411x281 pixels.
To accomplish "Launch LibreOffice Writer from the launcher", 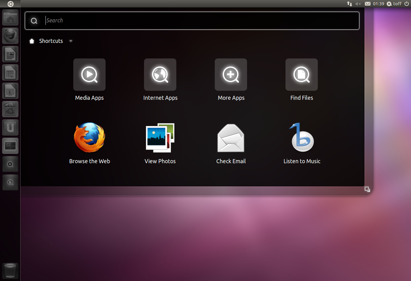I will tap(10, 54).
